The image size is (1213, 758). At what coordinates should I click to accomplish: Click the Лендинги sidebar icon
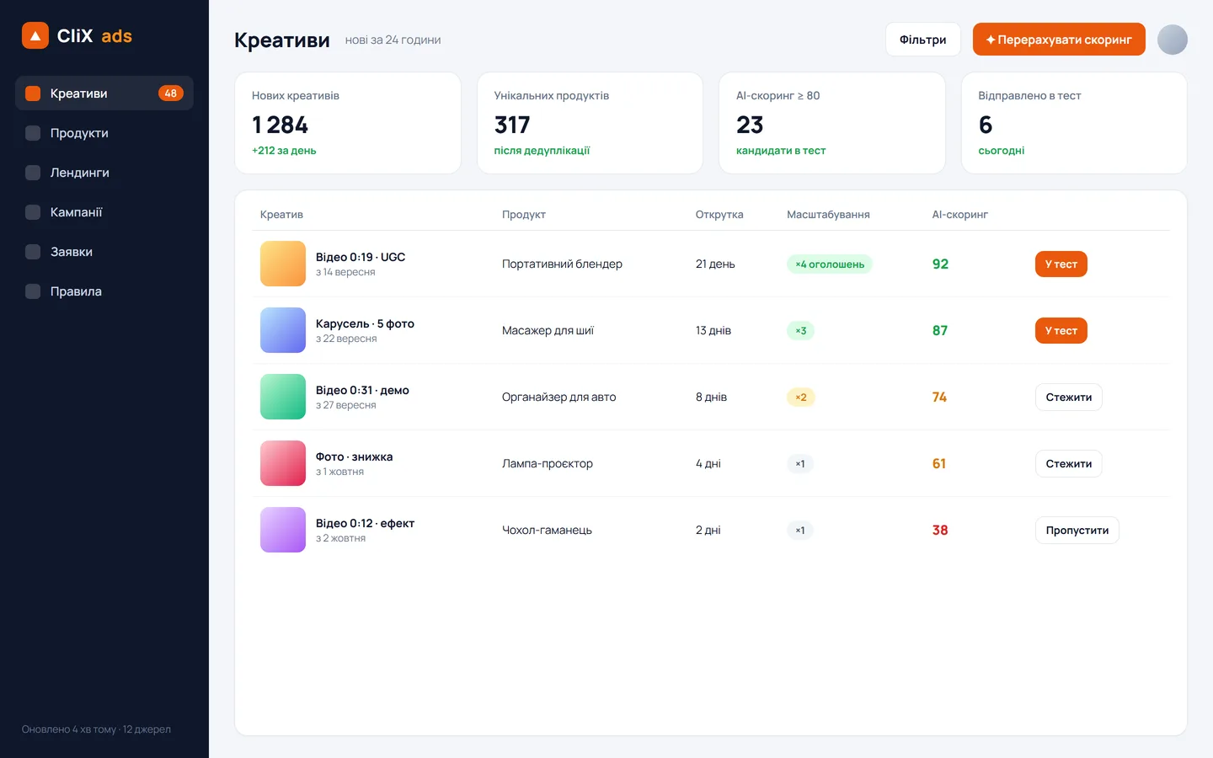point(33,173)
